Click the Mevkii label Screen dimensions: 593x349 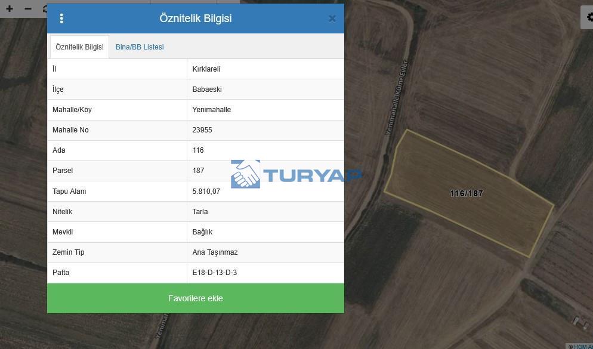tap(63, 232)
